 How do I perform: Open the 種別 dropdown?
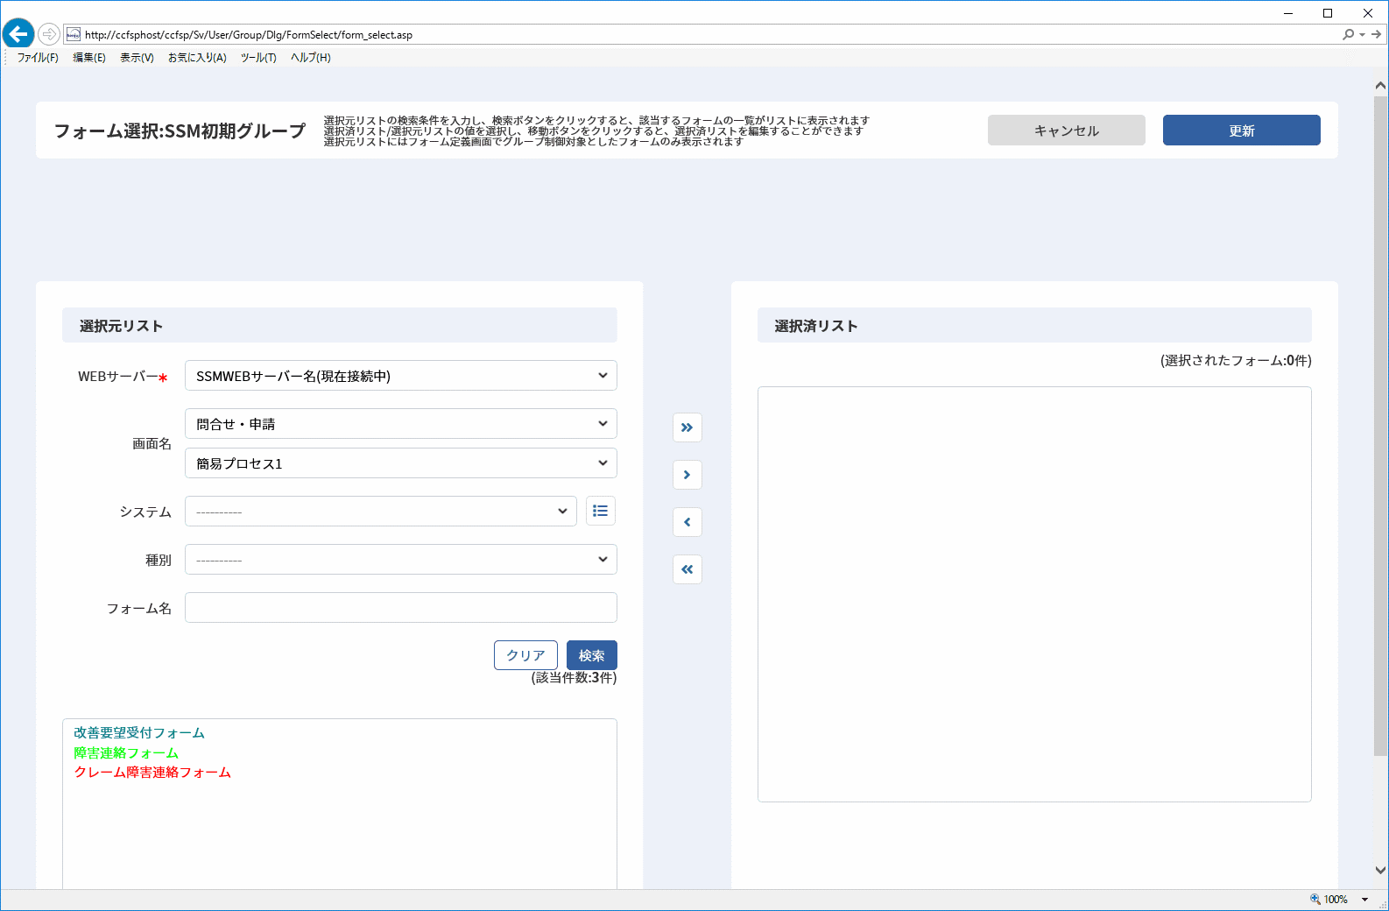(401, 560)
